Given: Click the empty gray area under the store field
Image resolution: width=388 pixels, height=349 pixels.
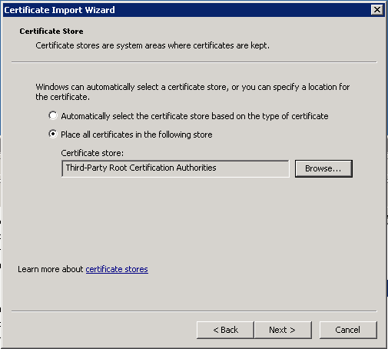Looking at the screenshot, I should click(x=194, y=218).
